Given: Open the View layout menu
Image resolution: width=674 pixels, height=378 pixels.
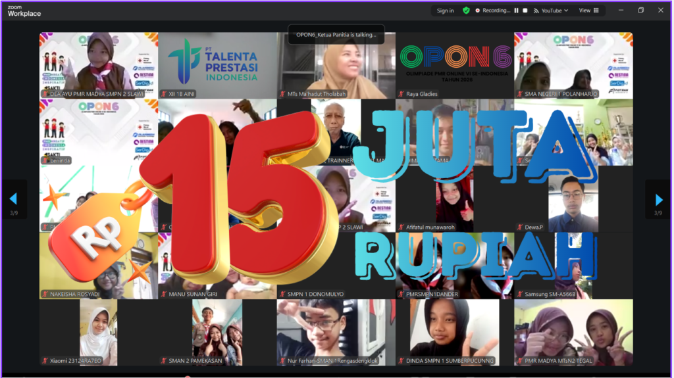Looking at the screenshot, I should coord(588,11).
